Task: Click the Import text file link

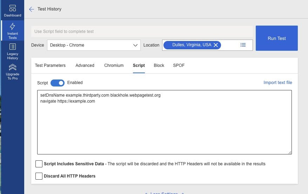Action: pos(277,83)
